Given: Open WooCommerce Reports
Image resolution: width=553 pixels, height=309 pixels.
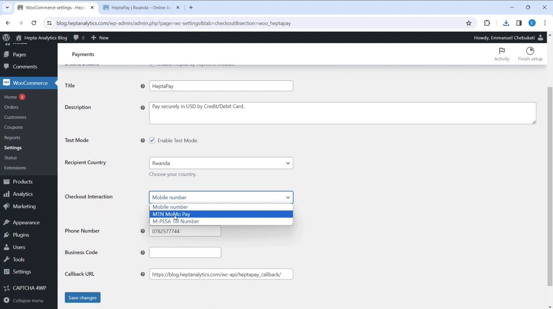Looking at the screenshot, I should coord(12,138).
